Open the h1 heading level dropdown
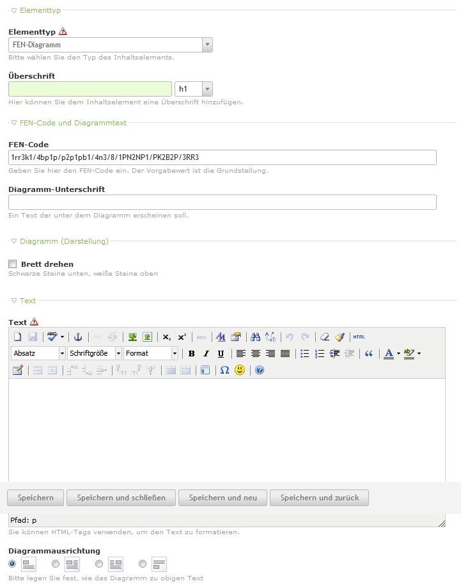 click(193, 89)
